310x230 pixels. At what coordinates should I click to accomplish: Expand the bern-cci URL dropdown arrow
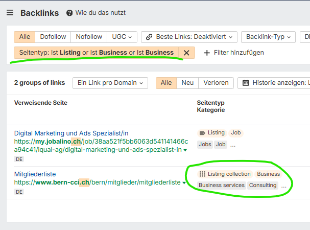click(x=184, y=182)
